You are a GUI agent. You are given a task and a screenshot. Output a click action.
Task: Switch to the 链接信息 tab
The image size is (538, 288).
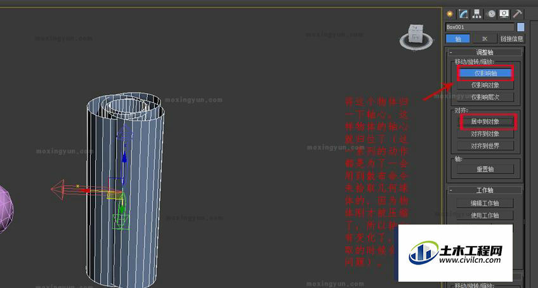click(511, 39)
